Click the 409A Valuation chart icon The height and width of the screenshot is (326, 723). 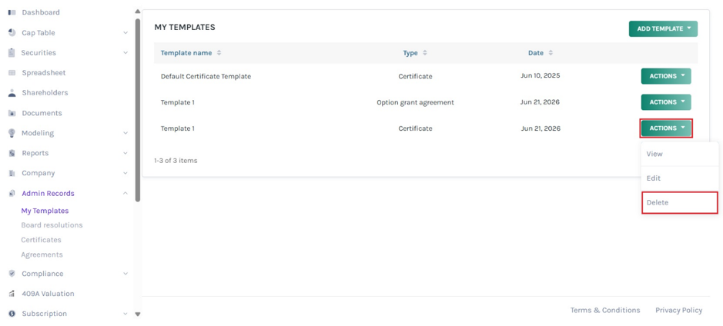pyautogui.click(x=12, y=294)
